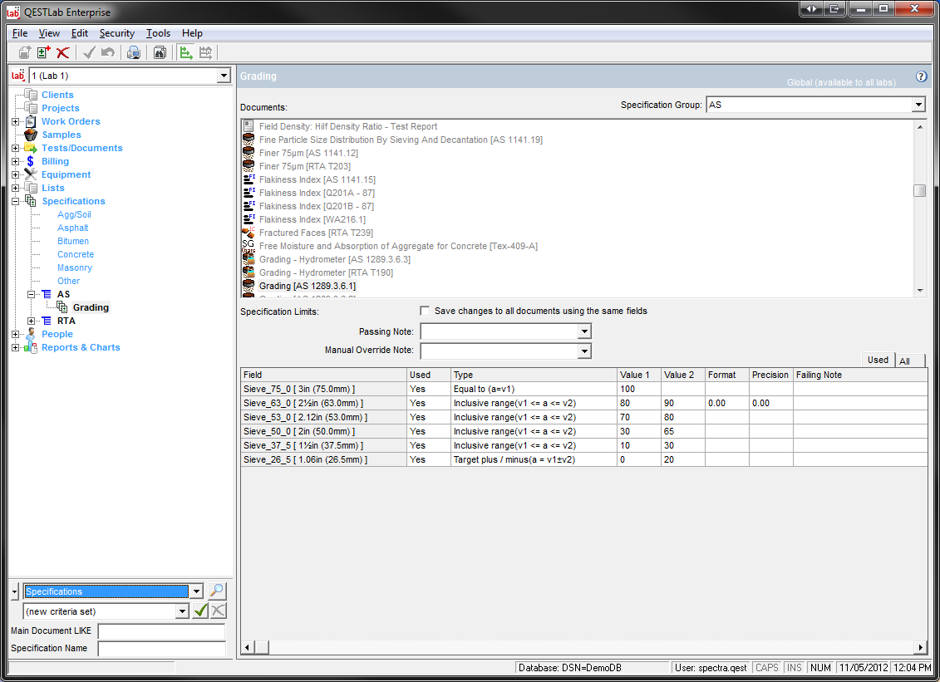Screen dimensions: 940x682
Task: Enable Save changes to all documents checkbox
Action: click(x=426, y=311)
